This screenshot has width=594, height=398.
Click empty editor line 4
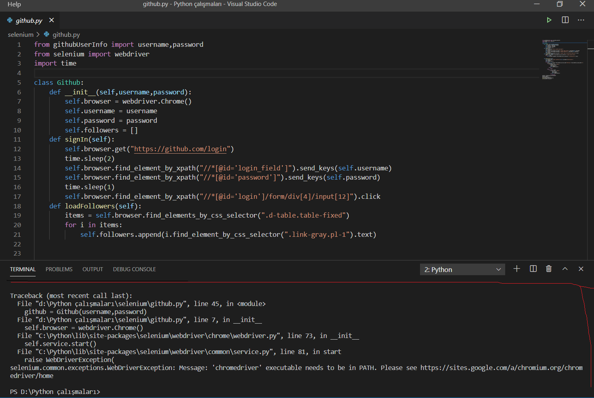[x=286, y=73]
